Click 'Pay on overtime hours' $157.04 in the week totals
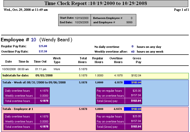Image resolution: width=190 pixels, height=132 pixels. pos(136,95)
